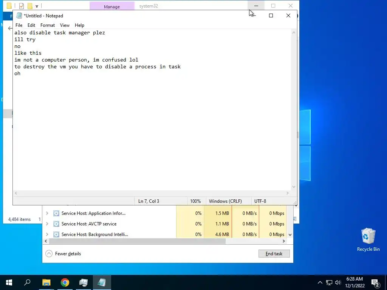Select Service Host: Application Infor... text

[93, 213]
